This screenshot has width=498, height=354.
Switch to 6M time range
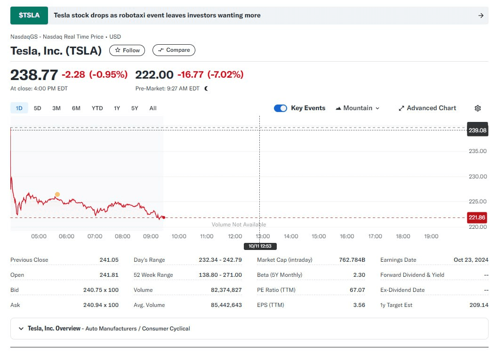pyautogui.click(x=76, y=108)
